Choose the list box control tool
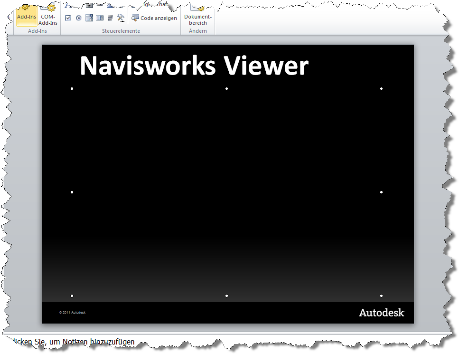The image size is (459, 354). [100, 18]
